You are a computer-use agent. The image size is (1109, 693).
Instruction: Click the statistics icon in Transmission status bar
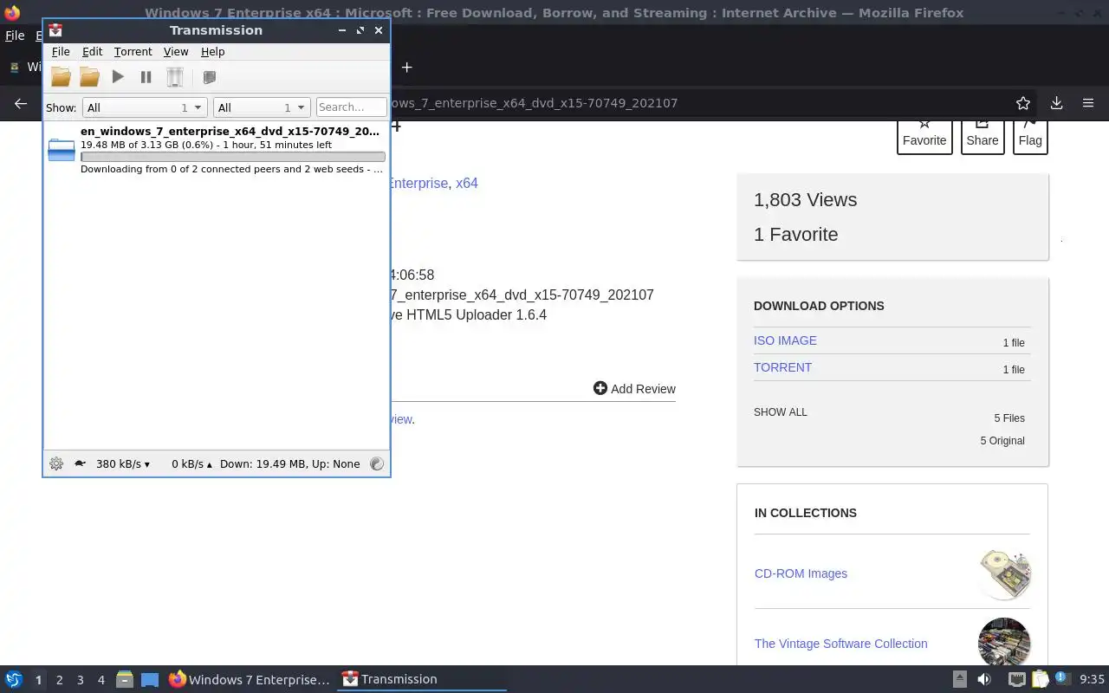377,463
